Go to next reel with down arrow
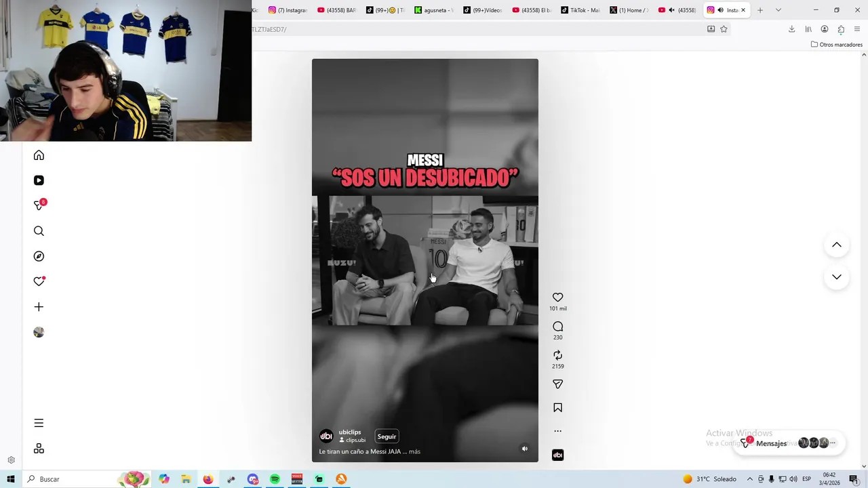 tap(837, 277)
